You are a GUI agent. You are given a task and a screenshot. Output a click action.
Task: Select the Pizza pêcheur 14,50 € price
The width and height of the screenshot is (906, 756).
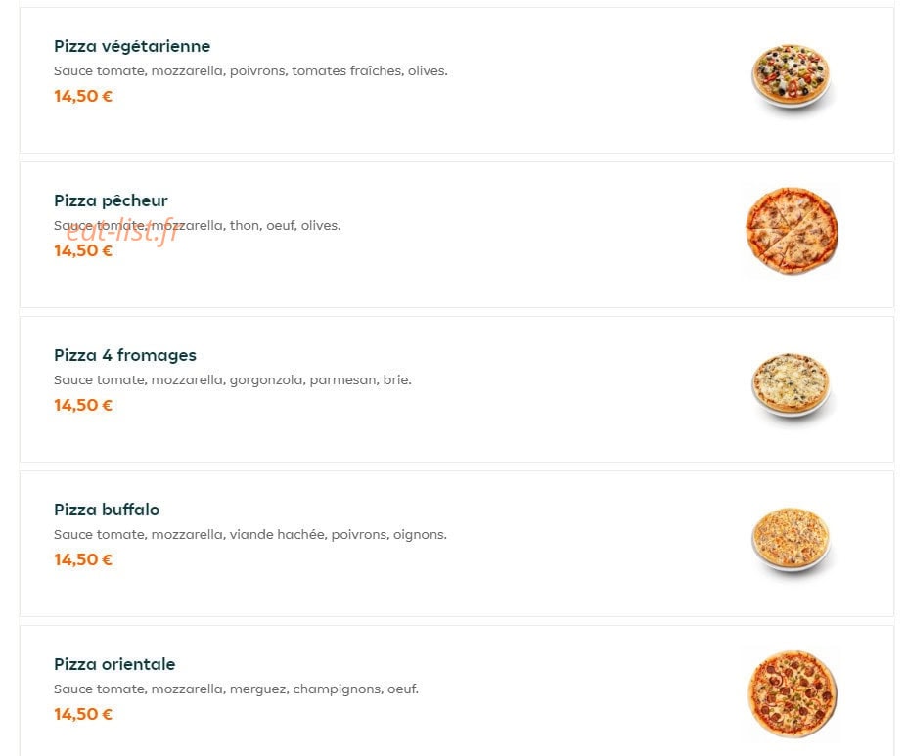pyautogui.click(x=83, y=250)
